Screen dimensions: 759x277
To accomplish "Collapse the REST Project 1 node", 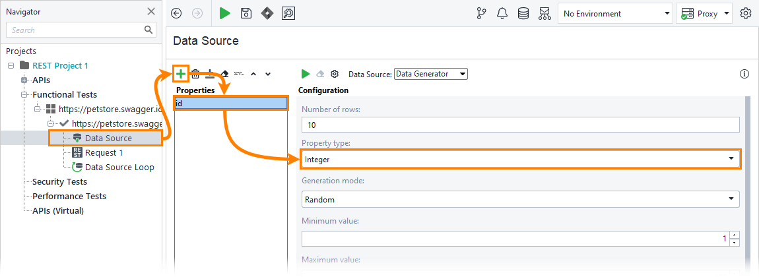I will click(11, 65).
